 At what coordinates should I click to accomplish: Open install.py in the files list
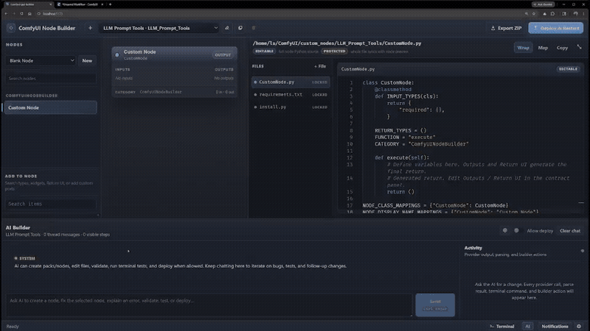click(x=291, y=107)
